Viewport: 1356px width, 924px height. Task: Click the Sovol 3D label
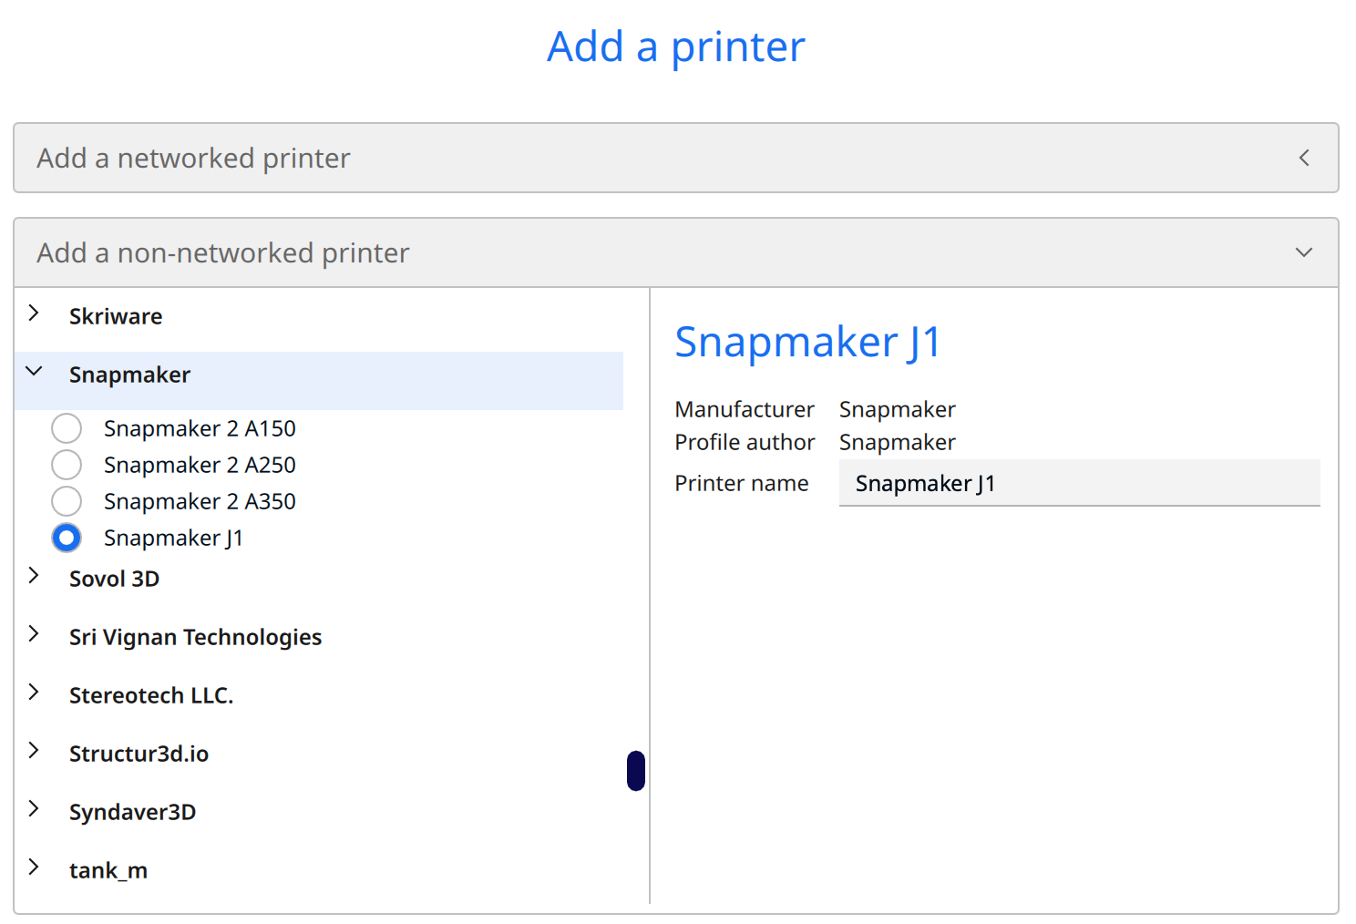[114, 579]
